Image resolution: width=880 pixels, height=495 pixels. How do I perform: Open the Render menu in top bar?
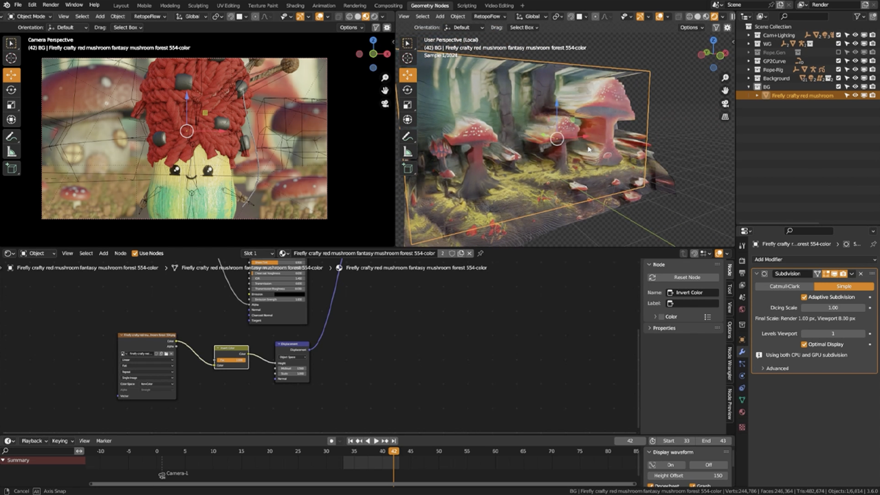point(50,5)
